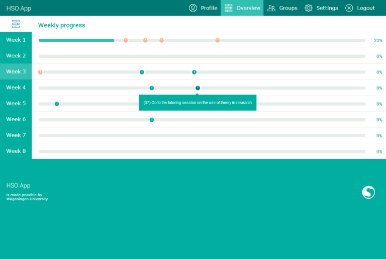Click the progress icon beside Weekly progress
The image size is (386, 259).
pos(16,24)
